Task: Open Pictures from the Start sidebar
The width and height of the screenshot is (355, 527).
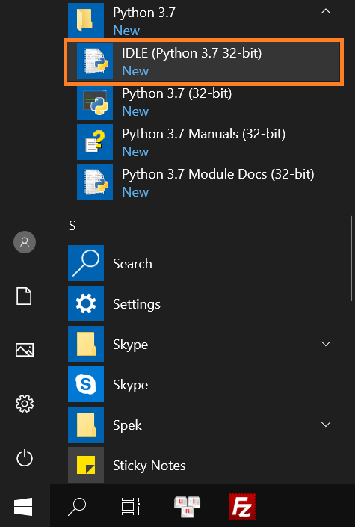Action: [x=25, y=350]
